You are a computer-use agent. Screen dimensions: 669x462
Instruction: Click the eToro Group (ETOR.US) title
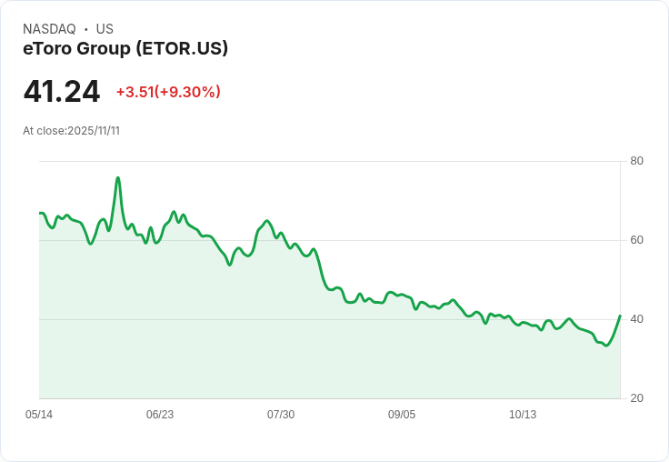coord(125,48)
